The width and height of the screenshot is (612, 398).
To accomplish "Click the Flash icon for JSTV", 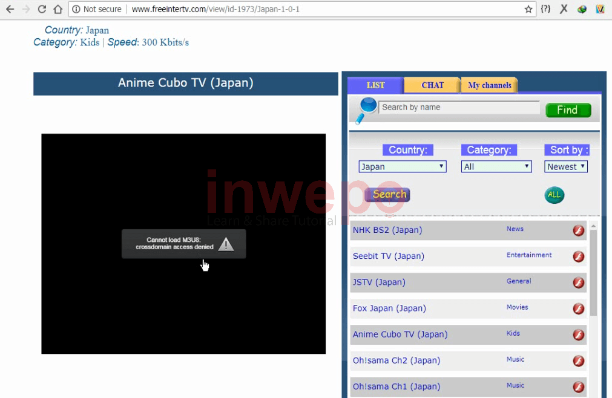I will click(579, 282).
